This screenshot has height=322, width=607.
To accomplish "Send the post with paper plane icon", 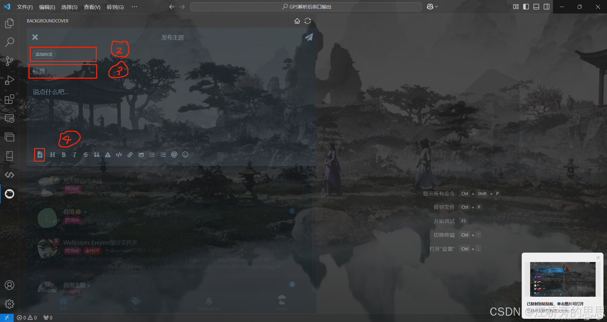I will point(309,37).
